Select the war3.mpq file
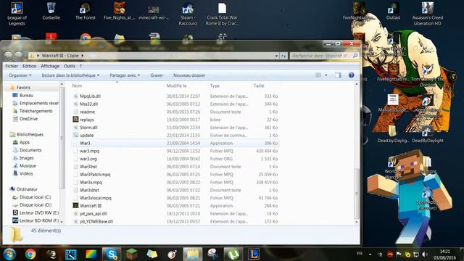464x261 pixels. coord(89,151)
